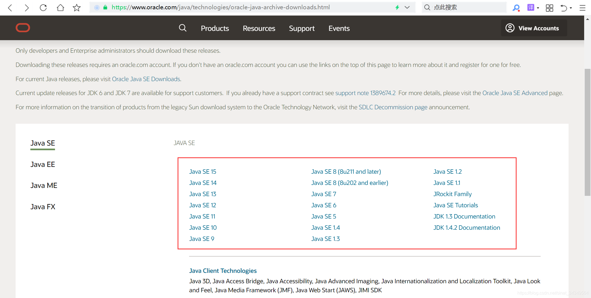
Task: Open the JDK 1.3 Documentation link
Action: [464, 216]
